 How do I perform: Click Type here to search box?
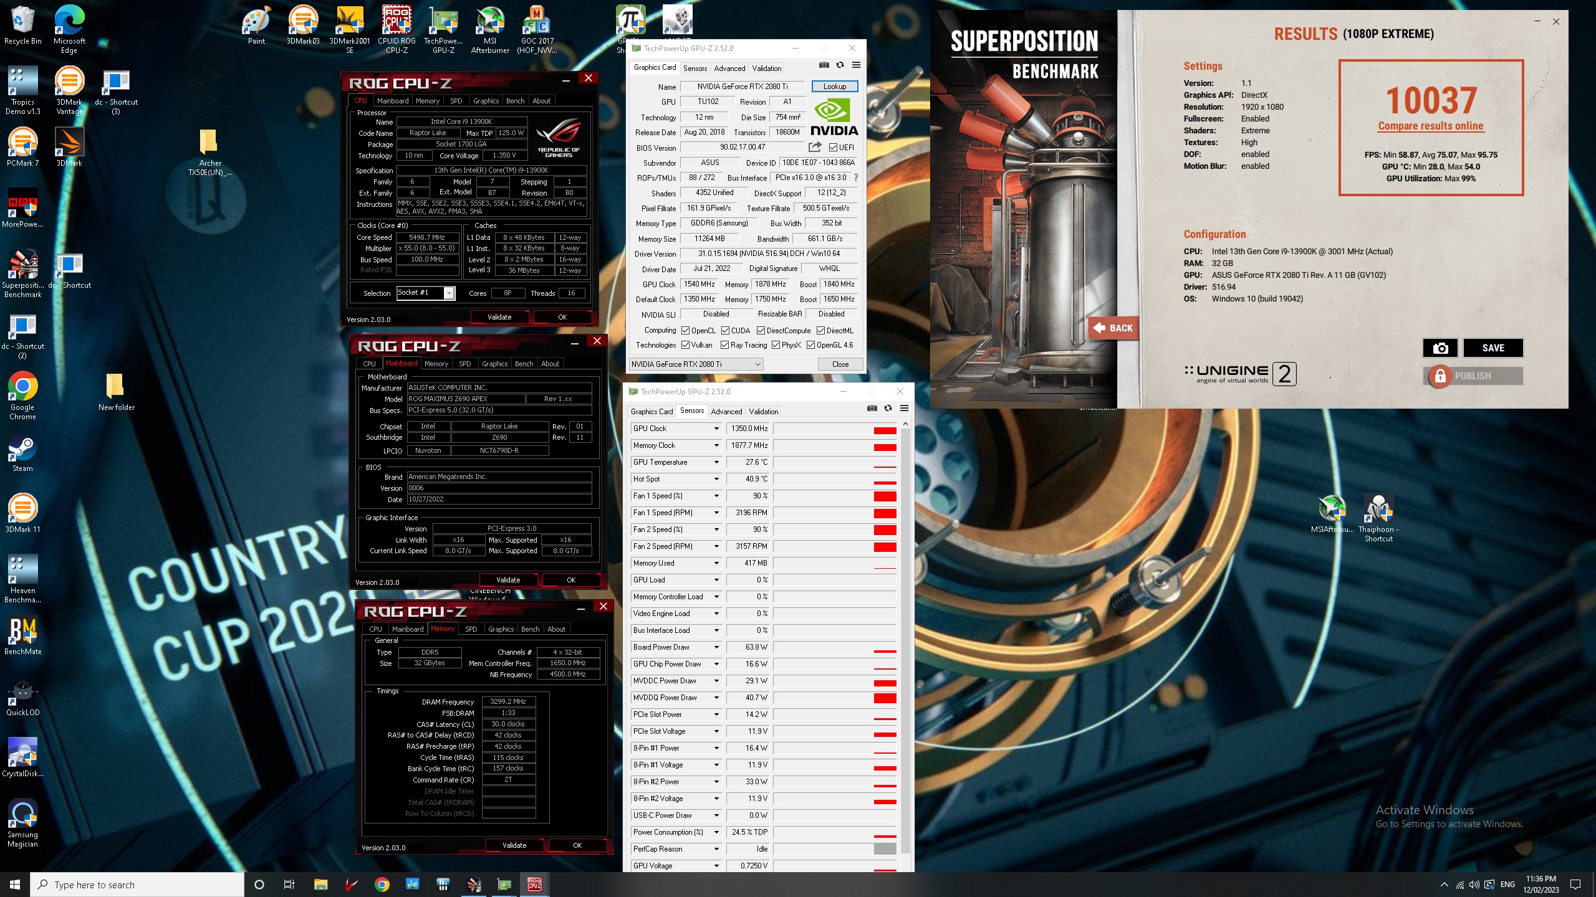[137, 885]
